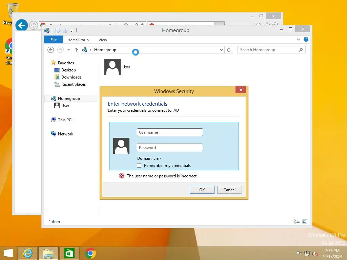Open Internet Explorer from taskbar

tap(27, 253)
